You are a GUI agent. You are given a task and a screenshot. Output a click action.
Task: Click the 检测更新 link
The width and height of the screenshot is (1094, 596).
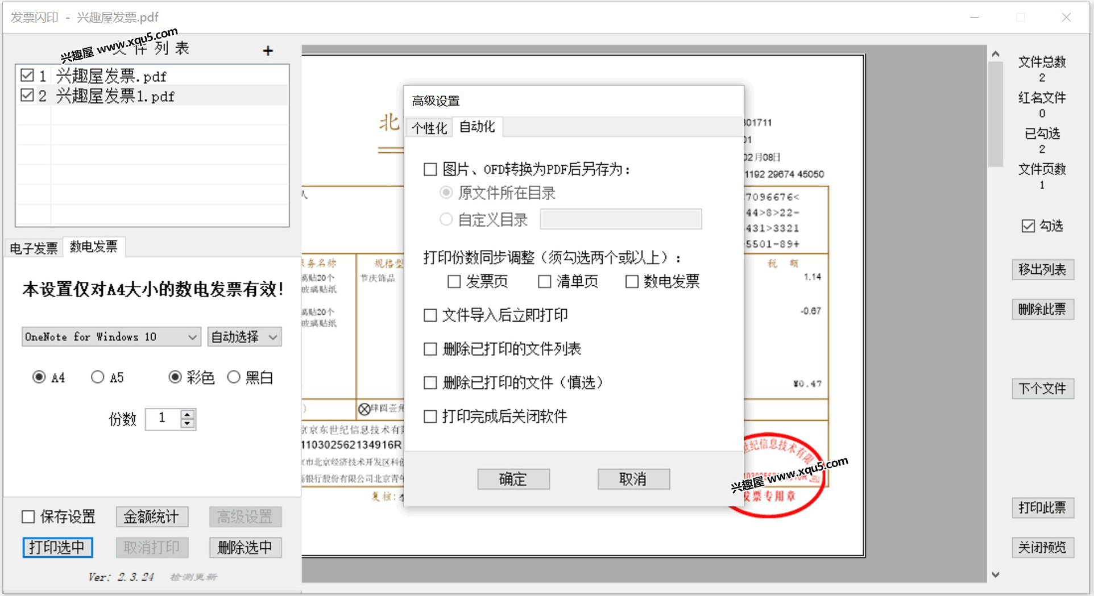pos(193,577)
